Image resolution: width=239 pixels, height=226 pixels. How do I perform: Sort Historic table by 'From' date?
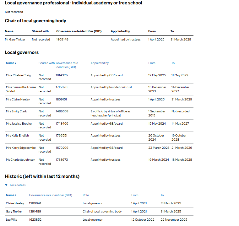pyautogui.click(x=135, y=195)
